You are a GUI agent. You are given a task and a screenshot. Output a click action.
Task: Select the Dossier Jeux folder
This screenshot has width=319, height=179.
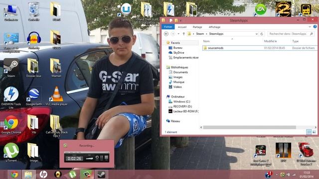pyautogui.click(x=34, y=68)
